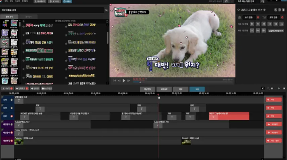Click the refresh icon above subtitle list
Viewport: 287px width, 160px height.
tap(107, 21)
